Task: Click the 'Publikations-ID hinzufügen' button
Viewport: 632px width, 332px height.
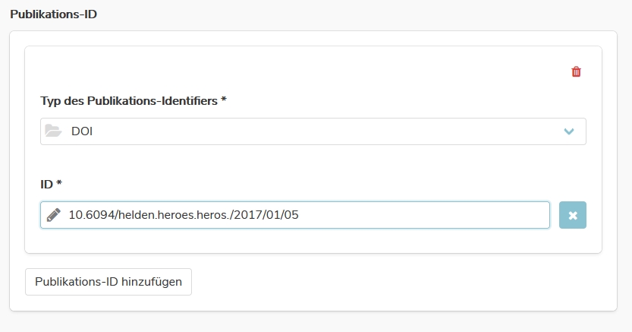Action: (108, 282)
